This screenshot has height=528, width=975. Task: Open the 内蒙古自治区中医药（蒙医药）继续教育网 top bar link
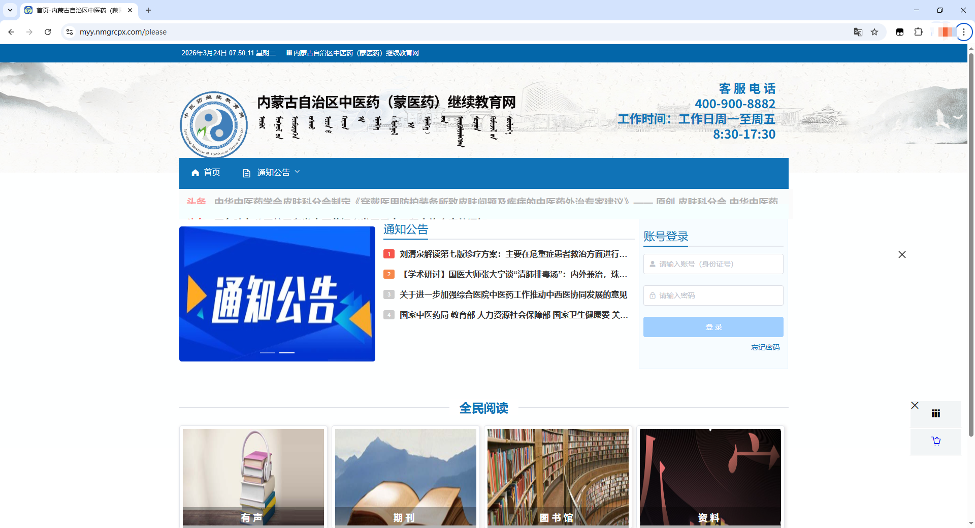click(x=356, y=53)
